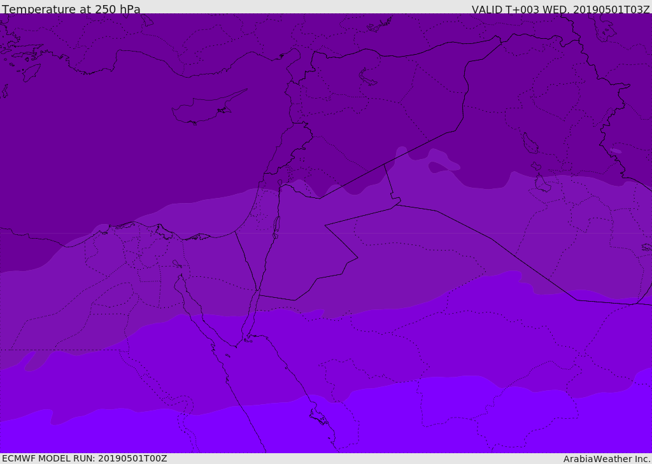This screenshot has height=464, width=652.
Task: Click the 'ArabiaWeather Inc.' credit text
Action: (607, 459)
